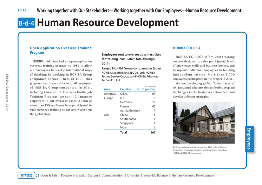Click the 'Employees sent to overseas business sites' heading
Viewport: 262px width, 185px height.
coord(131,54)
